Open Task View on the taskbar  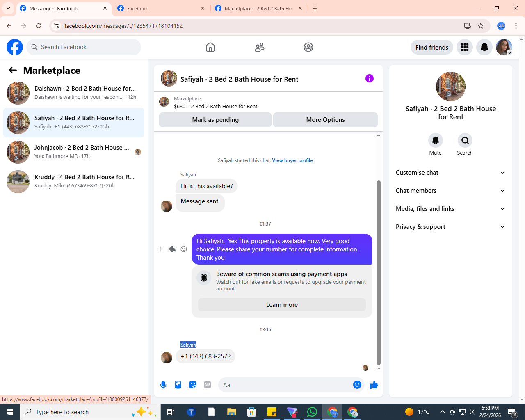click(171, 412)
